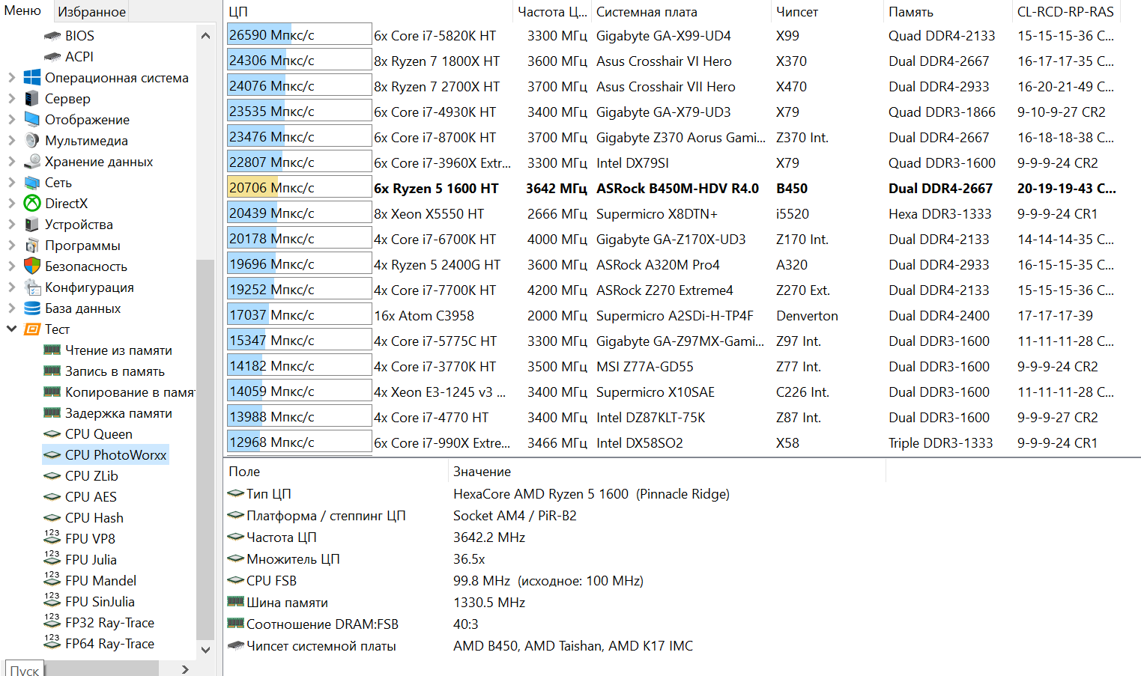The width and height of the screenshot is (1141, 676).
Task: Sort by the ЦП column header
Action: point(369,12)
